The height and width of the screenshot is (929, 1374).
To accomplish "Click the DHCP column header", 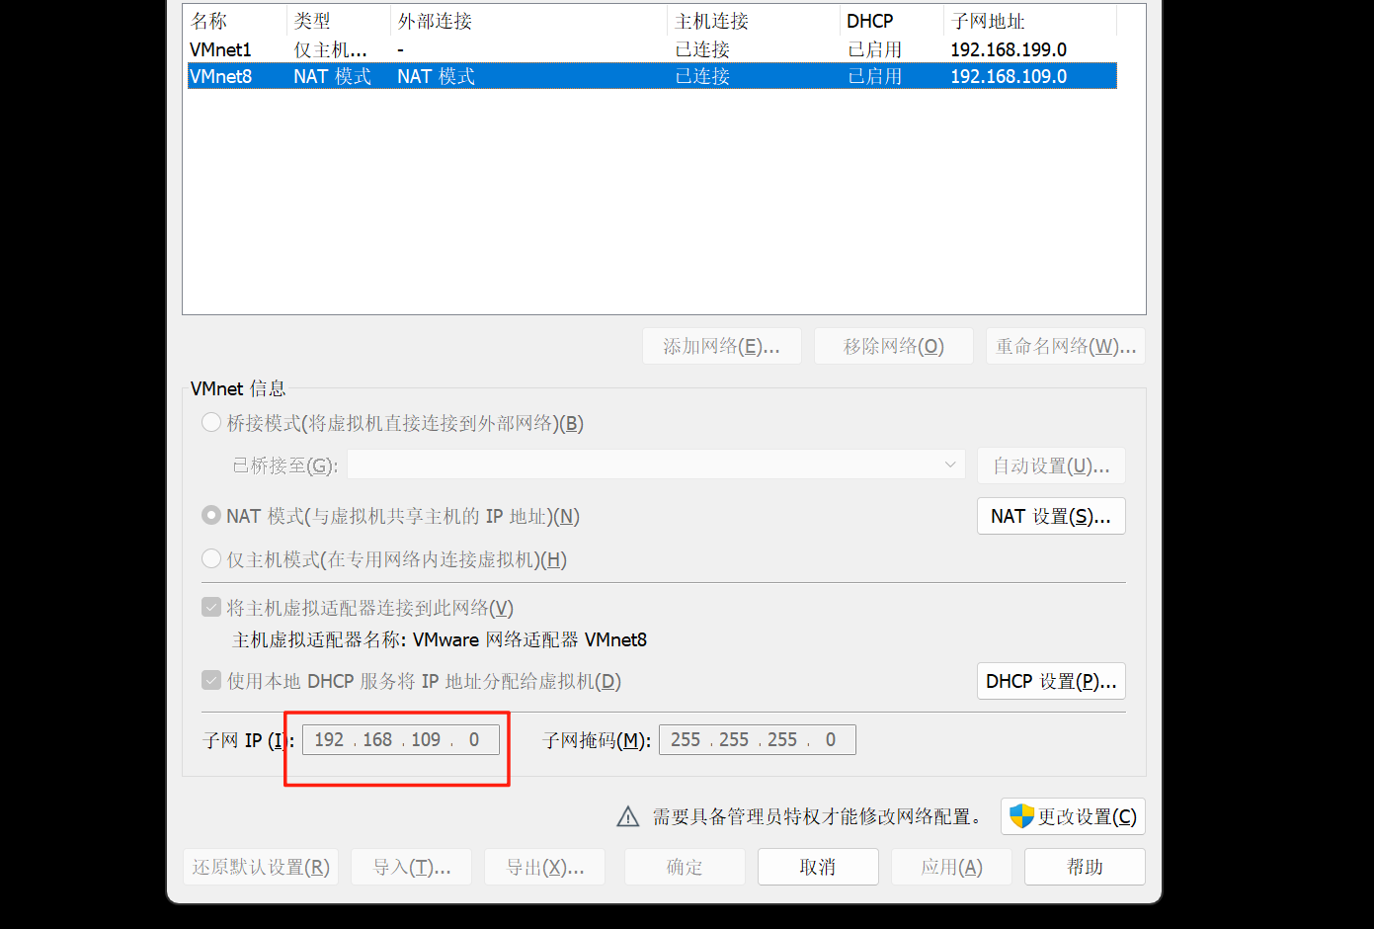I will coord(893,21).
